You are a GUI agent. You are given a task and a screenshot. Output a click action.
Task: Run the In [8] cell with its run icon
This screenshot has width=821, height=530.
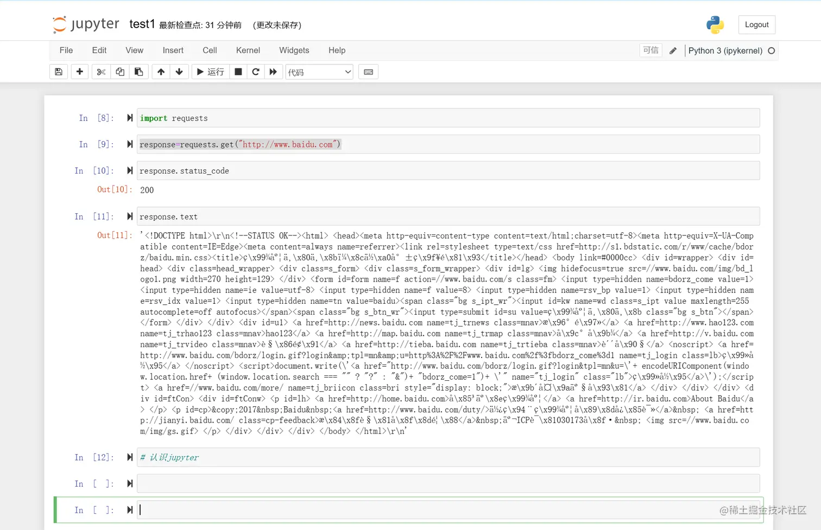point(130,118)
